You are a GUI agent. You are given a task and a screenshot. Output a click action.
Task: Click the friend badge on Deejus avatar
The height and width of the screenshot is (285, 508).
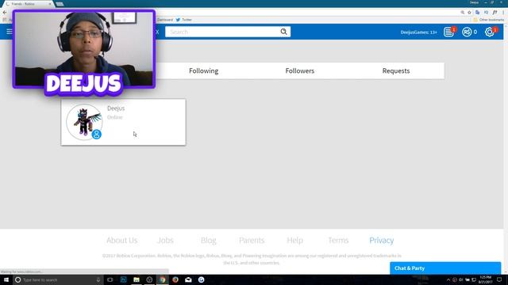96,134
